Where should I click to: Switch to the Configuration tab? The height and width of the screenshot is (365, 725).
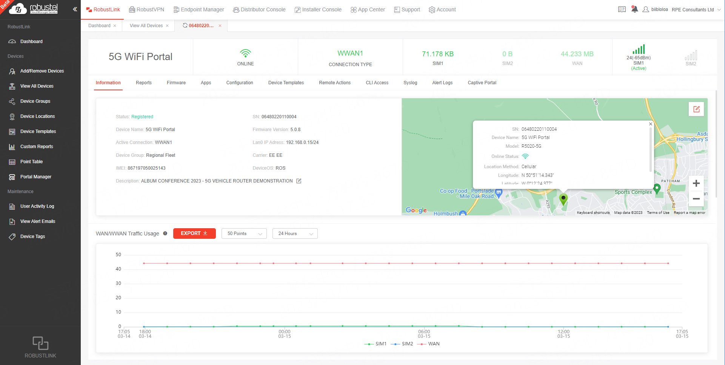coord(240,83)
